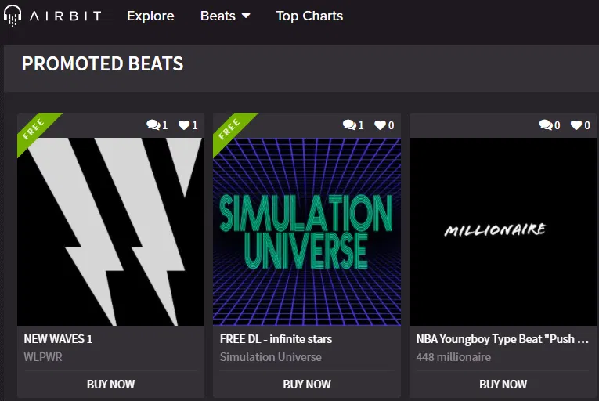Image resolution: width=599 pixels, height=401 pixels.
Task: Go to Top Charts
Action: tap(309, 16)
